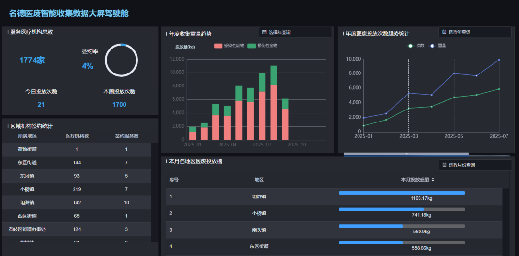Click the 签约率 circular progress ring
The height and width of the screenshot is (256, 519).
point(121,60)
